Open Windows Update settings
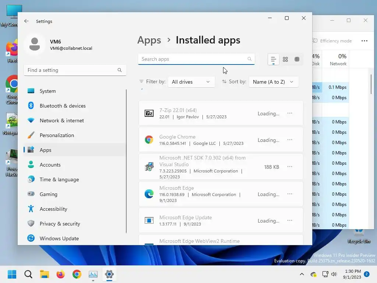Image resolution: width=377 pixels, height=283 pixels. click(75, 238)
